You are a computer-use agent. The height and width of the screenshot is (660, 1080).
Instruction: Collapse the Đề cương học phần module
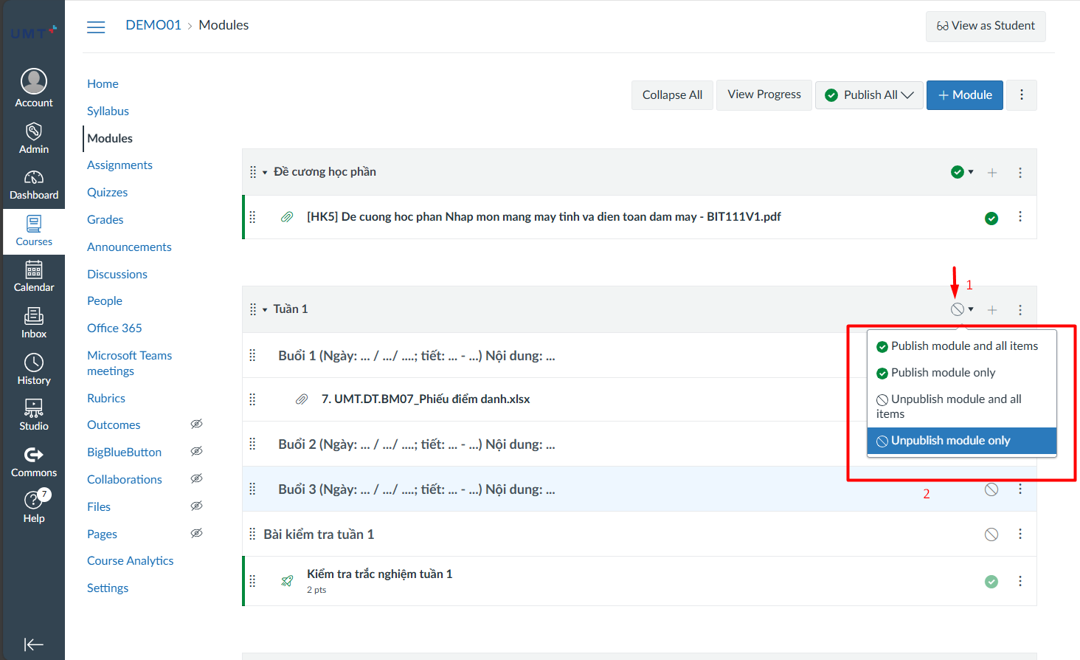(265, 173)
